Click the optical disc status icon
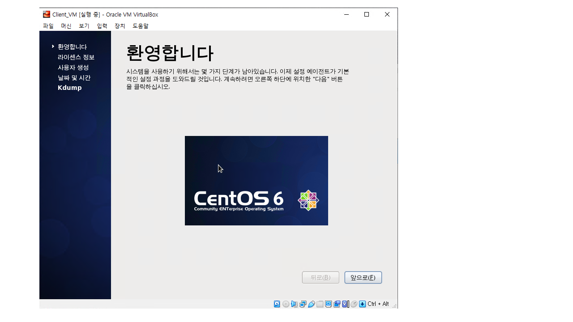The image size is (573, 322). [286, 304]
